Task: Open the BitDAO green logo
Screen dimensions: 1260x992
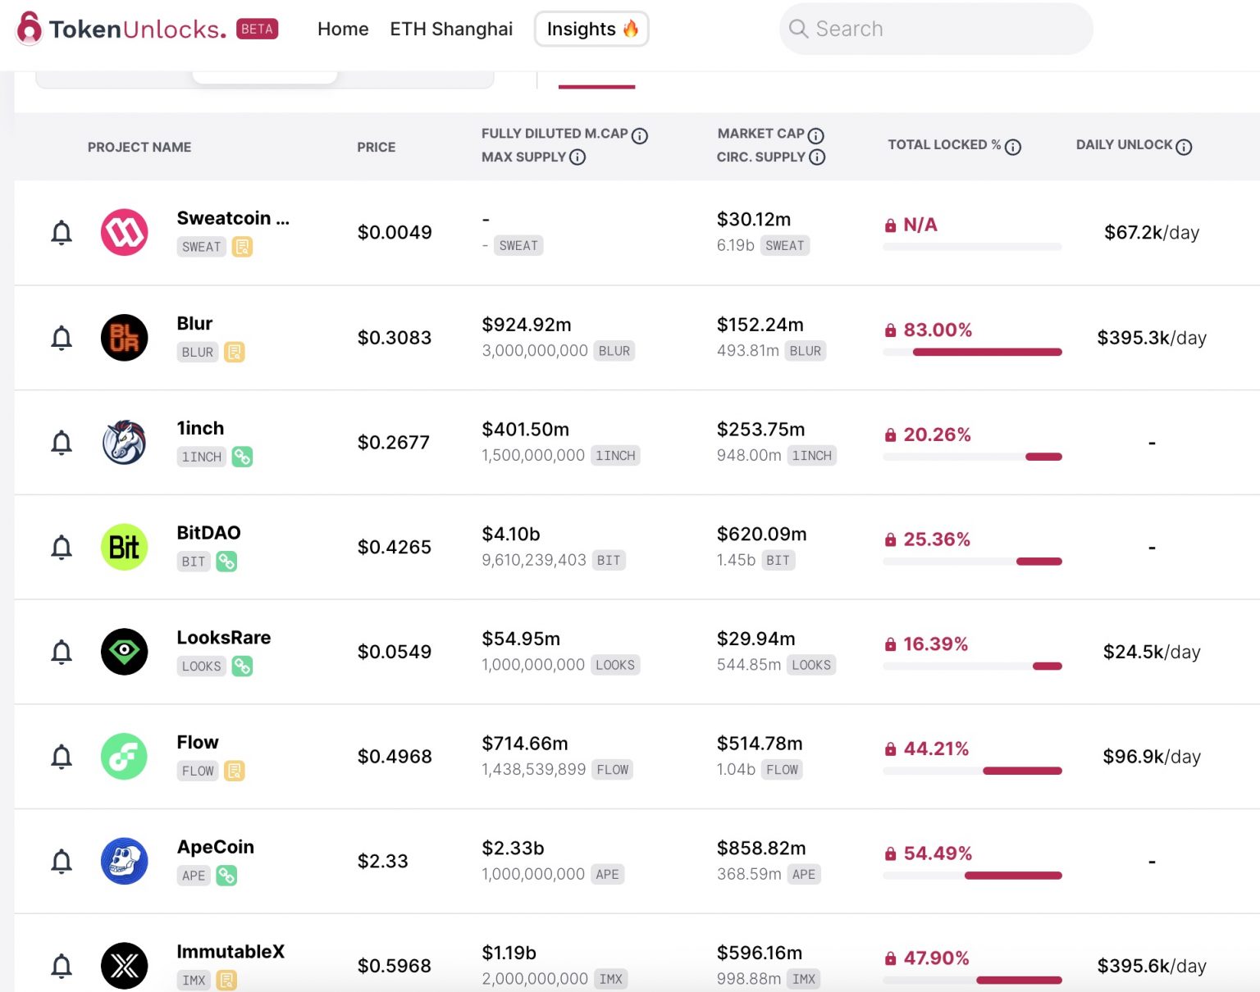Action: pos(124,547)
